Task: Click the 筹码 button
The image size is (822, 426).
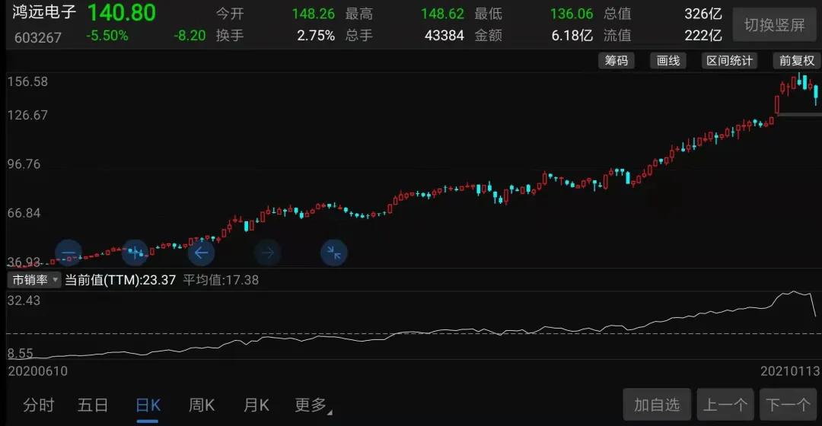Action: 616,61
